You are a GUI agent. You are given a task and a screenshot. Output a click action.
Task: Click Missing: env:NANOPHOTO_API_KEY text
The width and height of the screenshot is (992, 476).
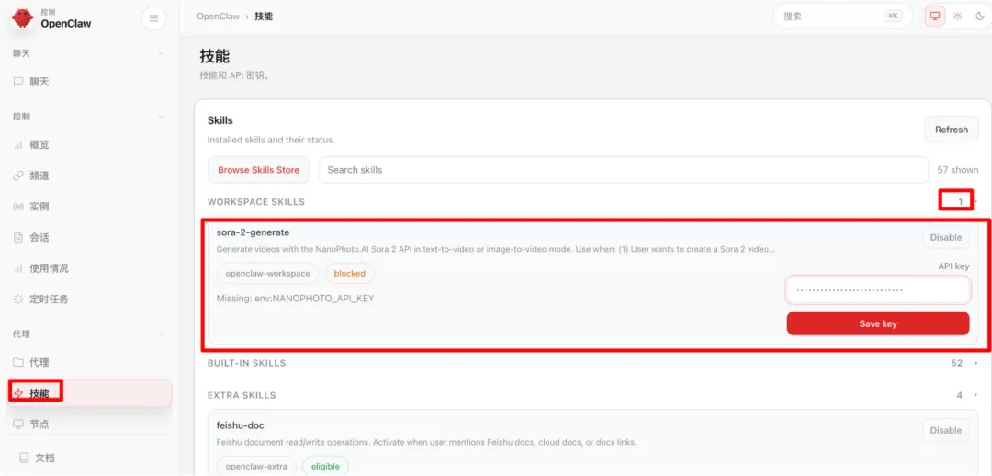click(296, 298)
